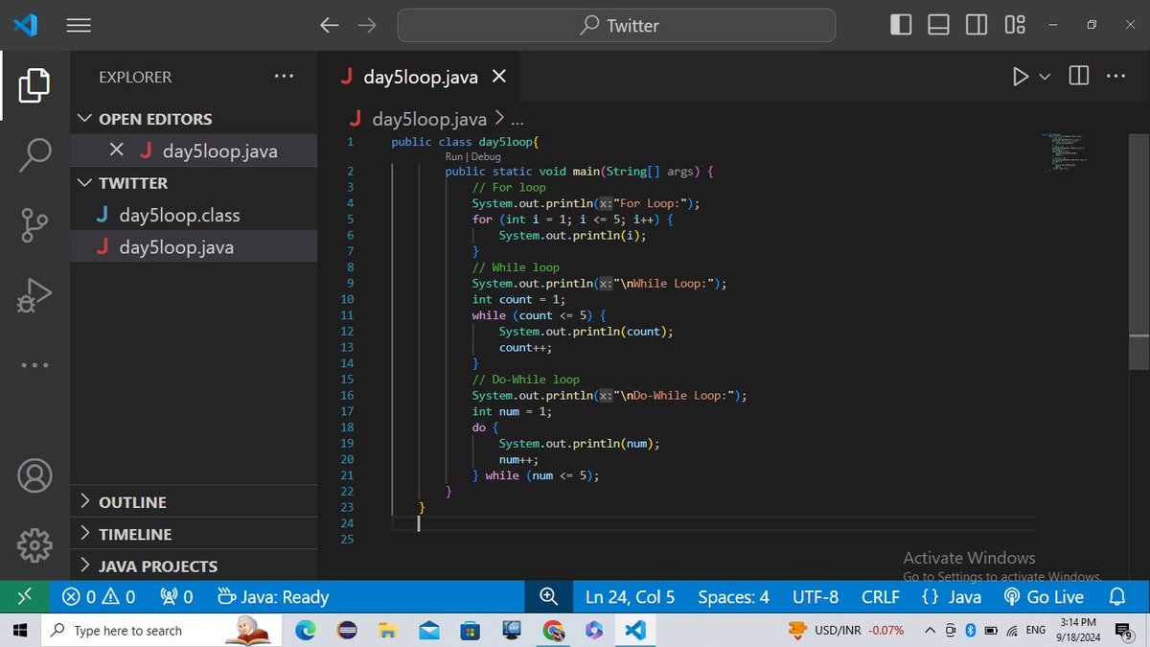Open the Mail app from taskbar
The image size is (1150, 647).
429,630
